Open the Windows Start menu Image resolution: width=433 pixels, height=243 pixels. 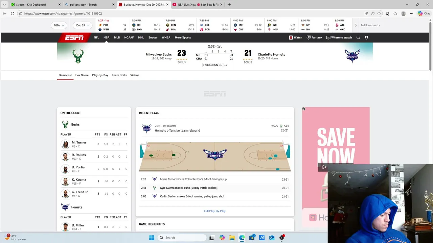[x=152, y=238]
